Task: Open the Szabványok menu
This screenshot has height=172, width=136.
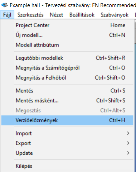Action: 115,15
